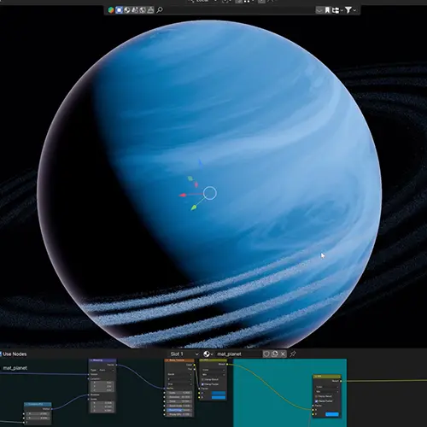Click the bookmark icon in top-right header
This screenshot has width=427, height=427.
(x=327, y=10)
